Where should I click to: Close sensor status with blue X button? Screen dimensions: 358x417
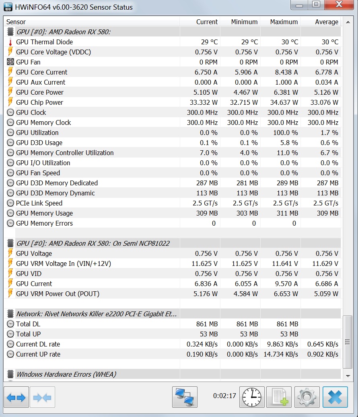pos(335,397)
